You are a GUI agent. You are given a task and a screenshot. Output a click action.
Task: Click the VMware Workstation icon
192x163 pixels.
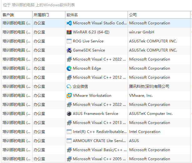click(69, 96)
